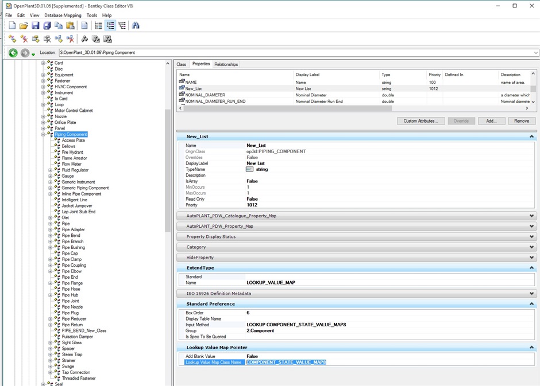Open the Location path dropdown
Image resolution: width=540 pixels, height=386 pixels.
(x=536, y=53)
